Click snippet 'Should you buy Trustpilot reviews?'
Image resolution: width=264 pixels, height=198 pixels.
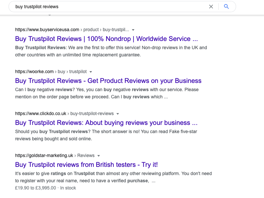point(53,132)
